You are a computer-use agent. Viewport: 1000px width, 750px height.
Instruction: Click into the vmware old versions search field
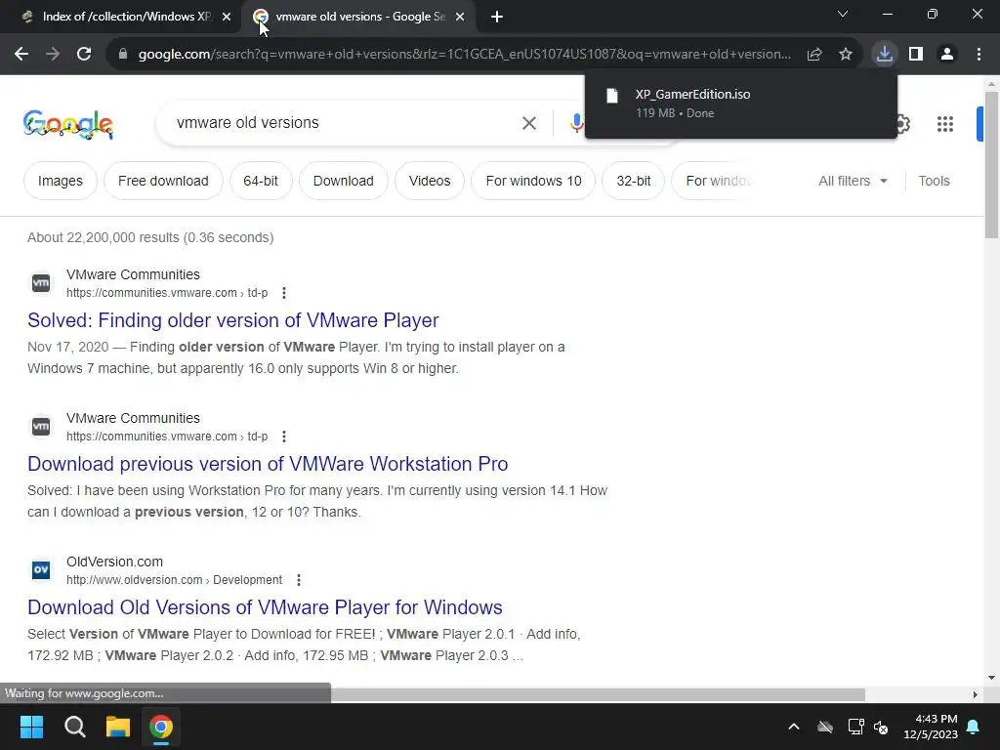(x=345, y=123)
